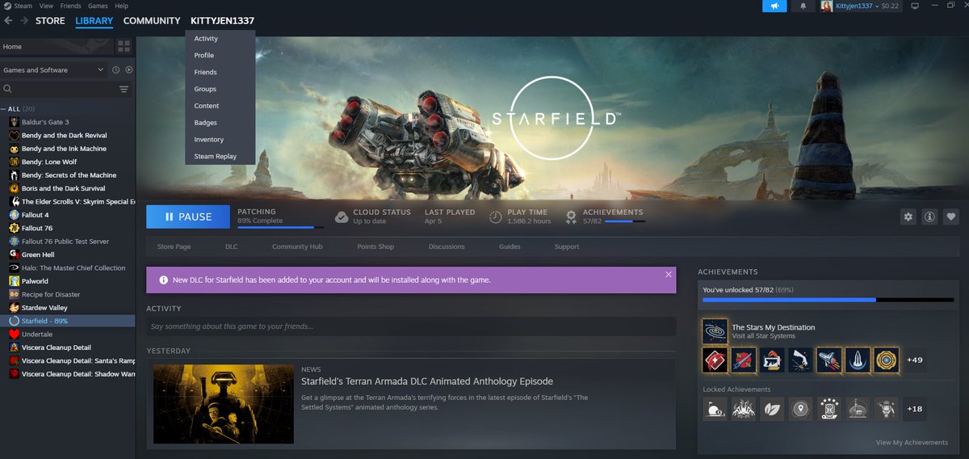Say something about this game field
The width and height of the screenshot is (969, 459).
(411, 326)
